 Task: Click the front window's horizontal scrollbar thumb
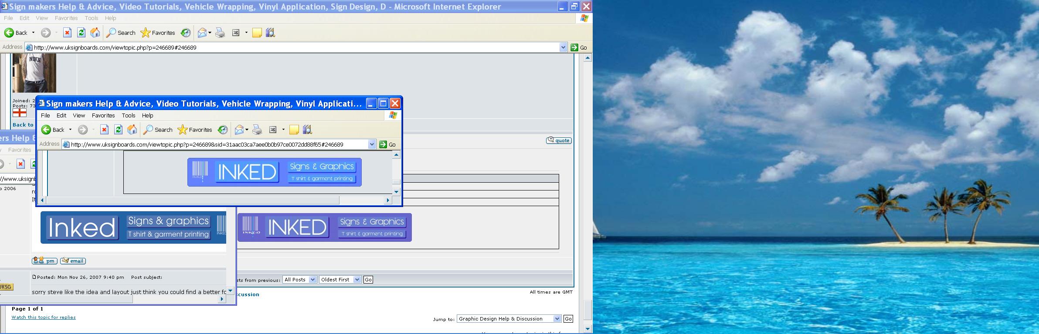192,200
